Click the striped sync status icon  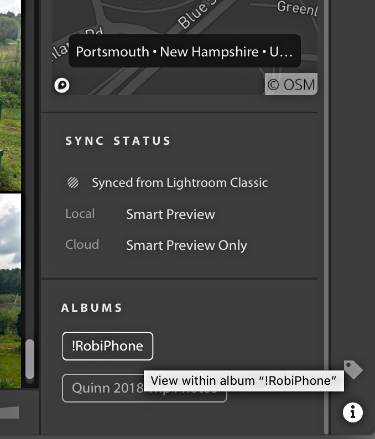pyautogui.click(x=73, y=183)
